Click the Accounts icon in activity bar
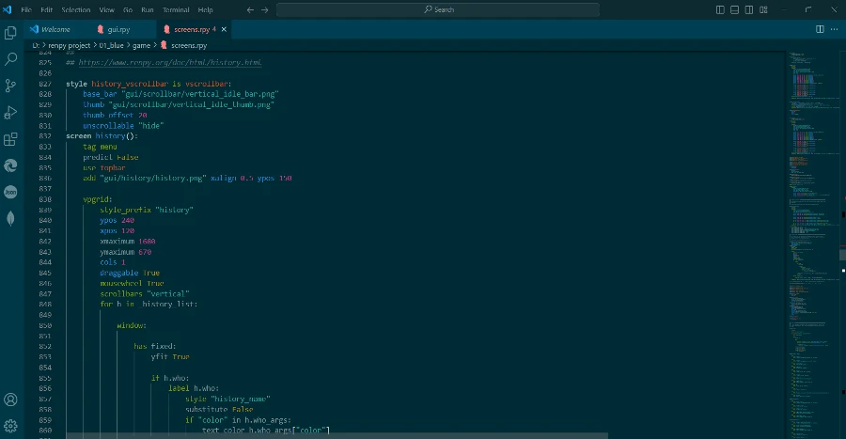Screen dimensions: 846x439 coord(11,400)
